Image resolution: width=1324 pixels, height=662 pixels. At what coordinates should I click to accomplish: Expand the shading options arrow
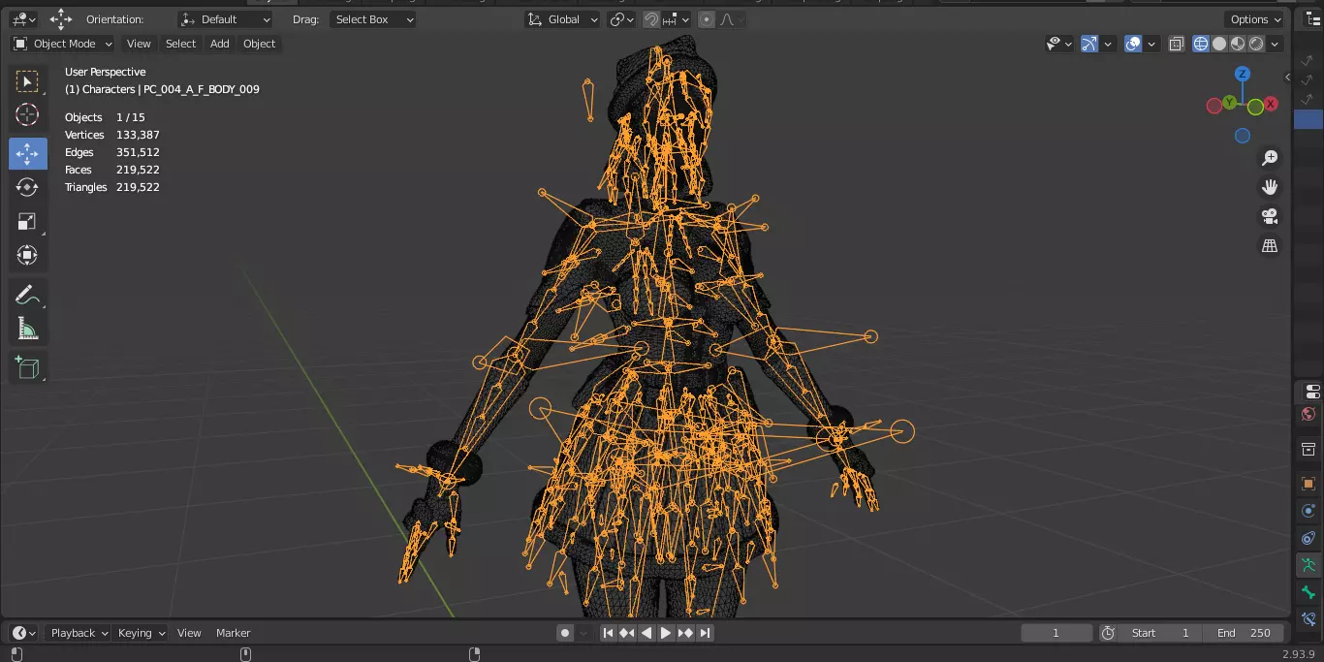(1276, 44)
